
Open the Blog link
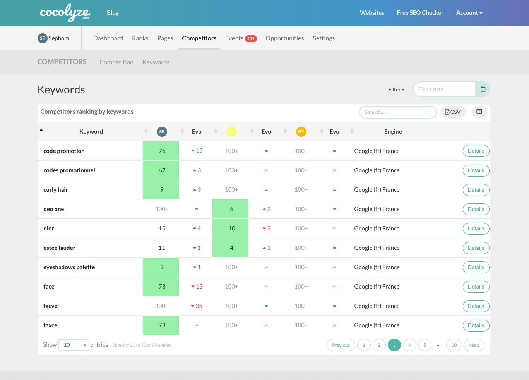(x=113, y=13)
